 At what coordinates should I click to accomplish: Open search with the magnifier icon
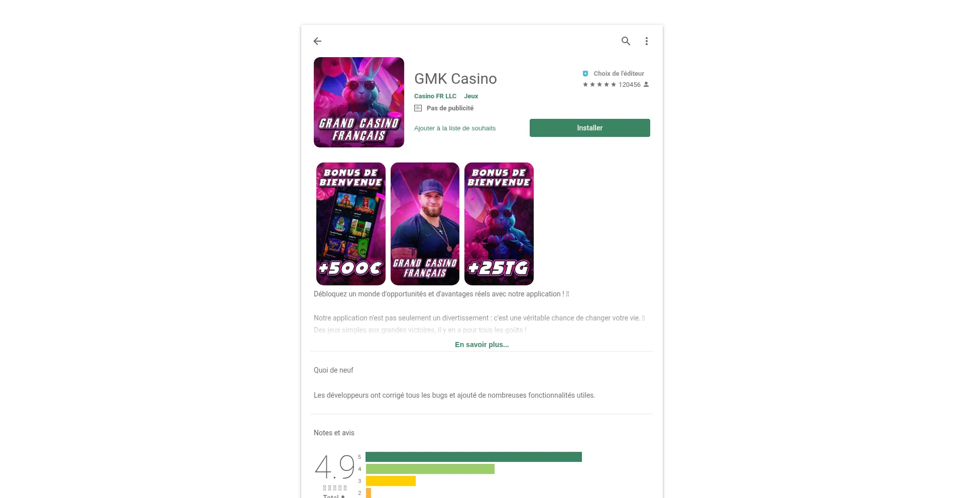point(626,41)
